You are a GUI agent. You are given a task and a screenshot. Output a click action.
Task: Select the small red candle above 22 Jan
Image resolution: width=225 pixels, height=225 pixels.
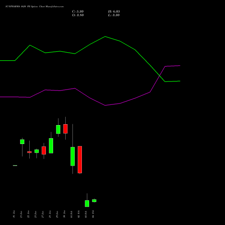(29, 152)
